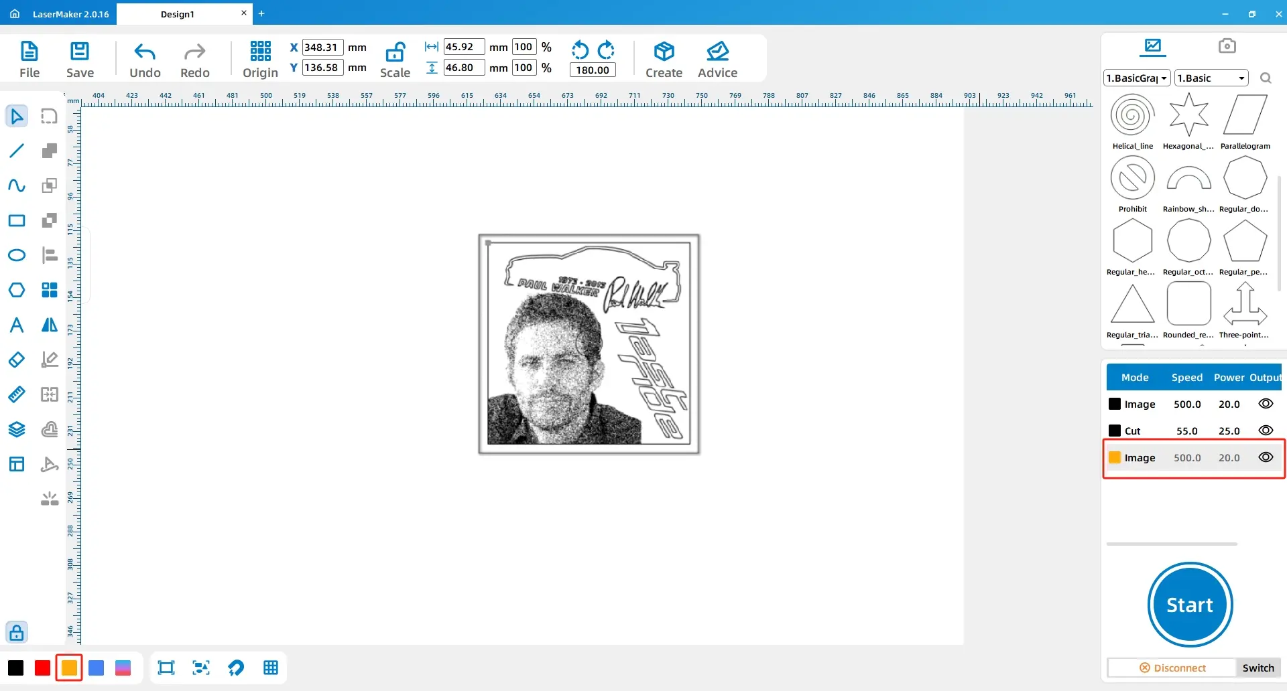The height and width of the screenshot is (691, 1287).
Task: Click the node edit rounded-corner icon
Action: (50, 116)
